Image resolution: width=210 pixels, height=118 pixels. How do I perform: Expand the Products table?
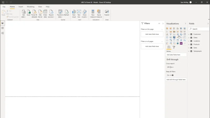click(x=189, y=44)
